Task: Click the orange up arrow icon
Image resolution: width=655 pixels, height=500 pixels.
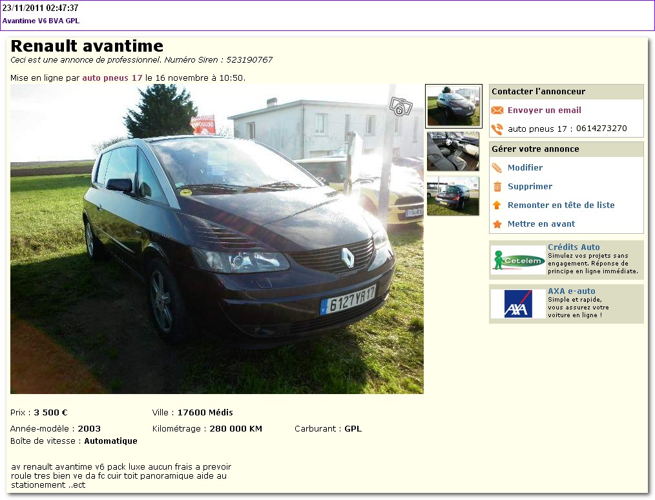Action: 497,205
